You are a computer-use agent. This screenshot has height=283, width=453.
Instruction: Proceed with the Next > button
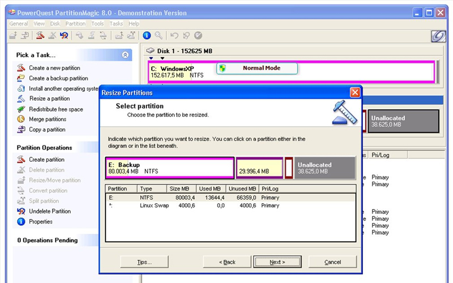(x=277, y=262)
